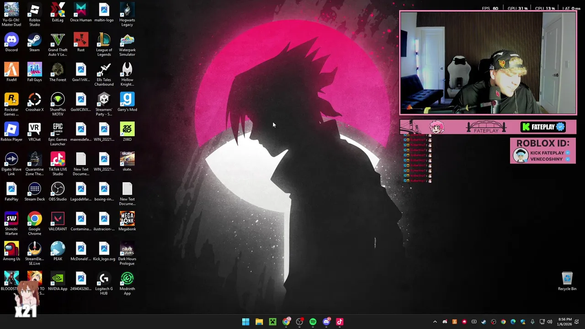
Task: Select the Fall Guys desktop icon
Action: click(x=34, y=72)
